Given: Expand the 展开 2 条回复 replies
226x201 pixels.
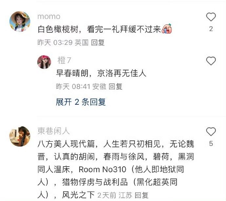Looking at the screenshot, I should (81, 102).
